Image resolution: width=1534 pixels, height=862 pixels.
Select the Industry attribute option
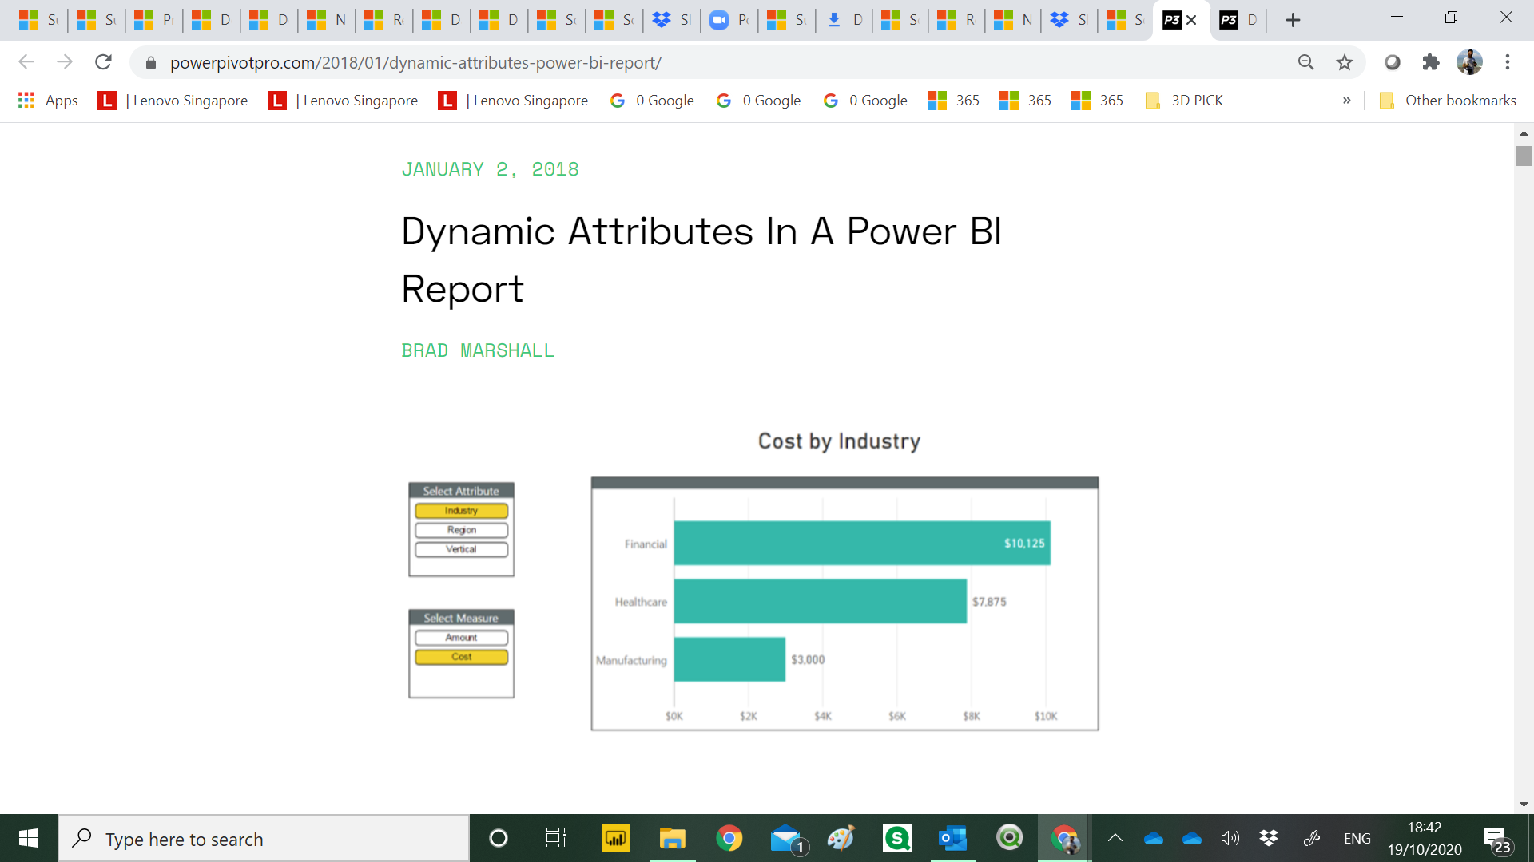(461, 511)
